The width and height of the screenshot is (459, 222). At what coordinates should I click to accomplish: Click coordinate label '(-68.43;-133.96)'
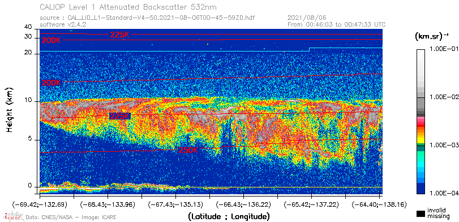point(108,204)
